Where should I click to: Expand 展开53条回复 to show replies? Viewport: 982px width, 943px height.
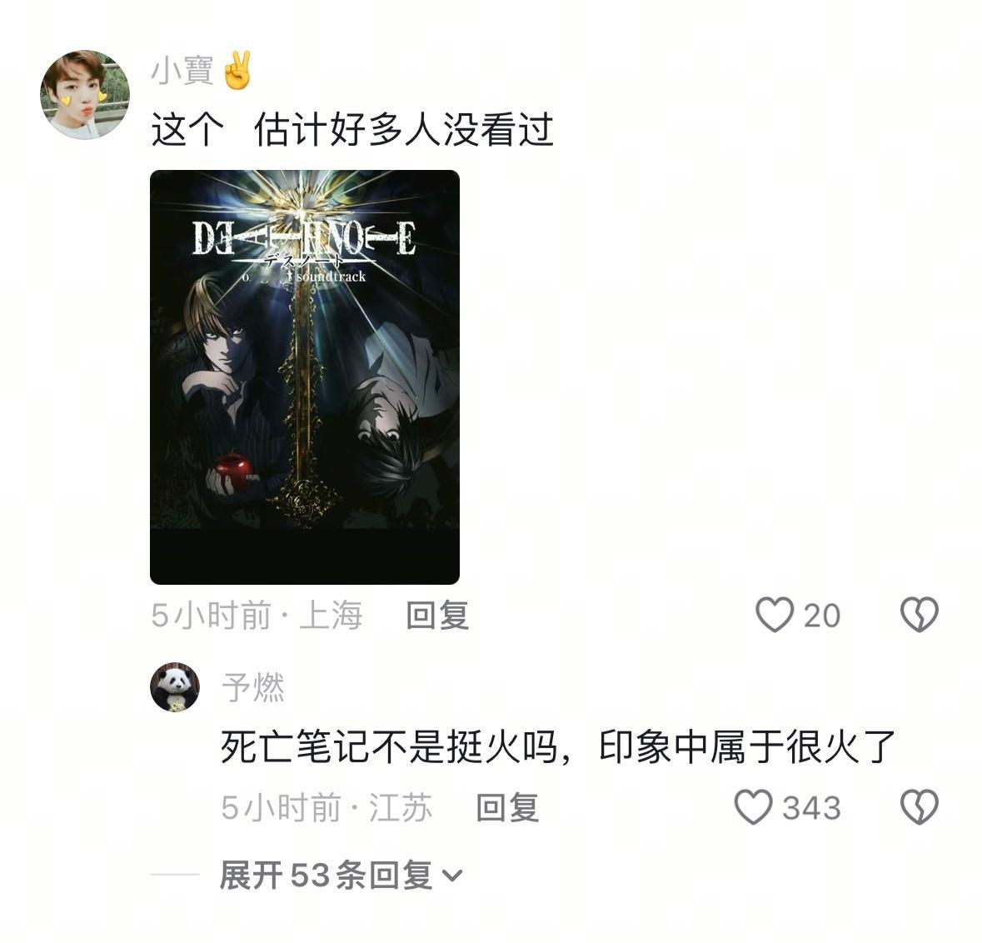point(341,875)
